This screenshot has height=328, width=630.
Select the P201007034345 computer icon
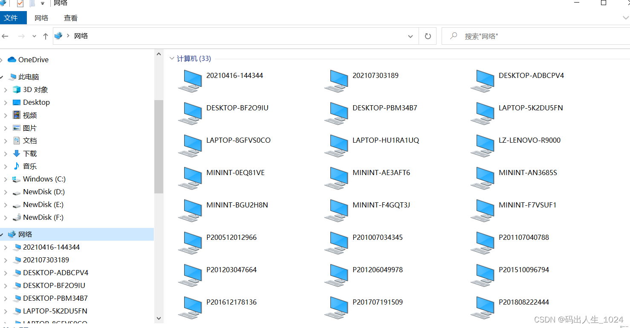pyautogui.click(x=336, y=242)
